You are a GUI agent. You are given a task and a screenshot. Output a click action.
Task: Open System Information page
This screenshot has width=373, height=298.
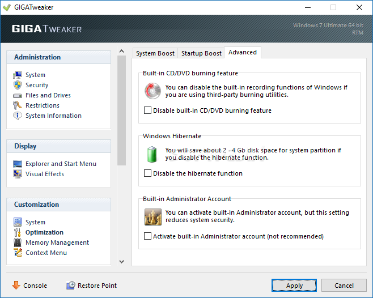[x=53, y=116]
